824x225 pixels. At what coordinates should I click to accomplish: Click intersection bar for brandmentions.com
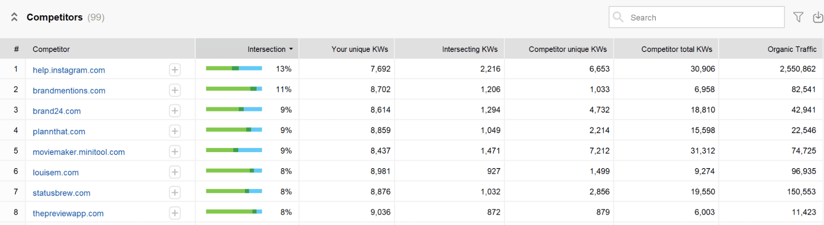click(x=234, y=89)
